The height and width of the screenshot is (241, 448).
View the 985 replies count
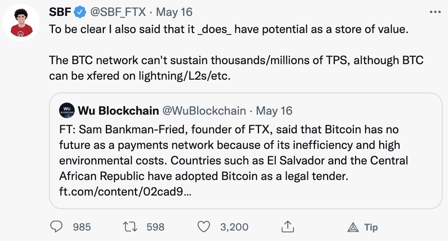click(x=82, y=227)
